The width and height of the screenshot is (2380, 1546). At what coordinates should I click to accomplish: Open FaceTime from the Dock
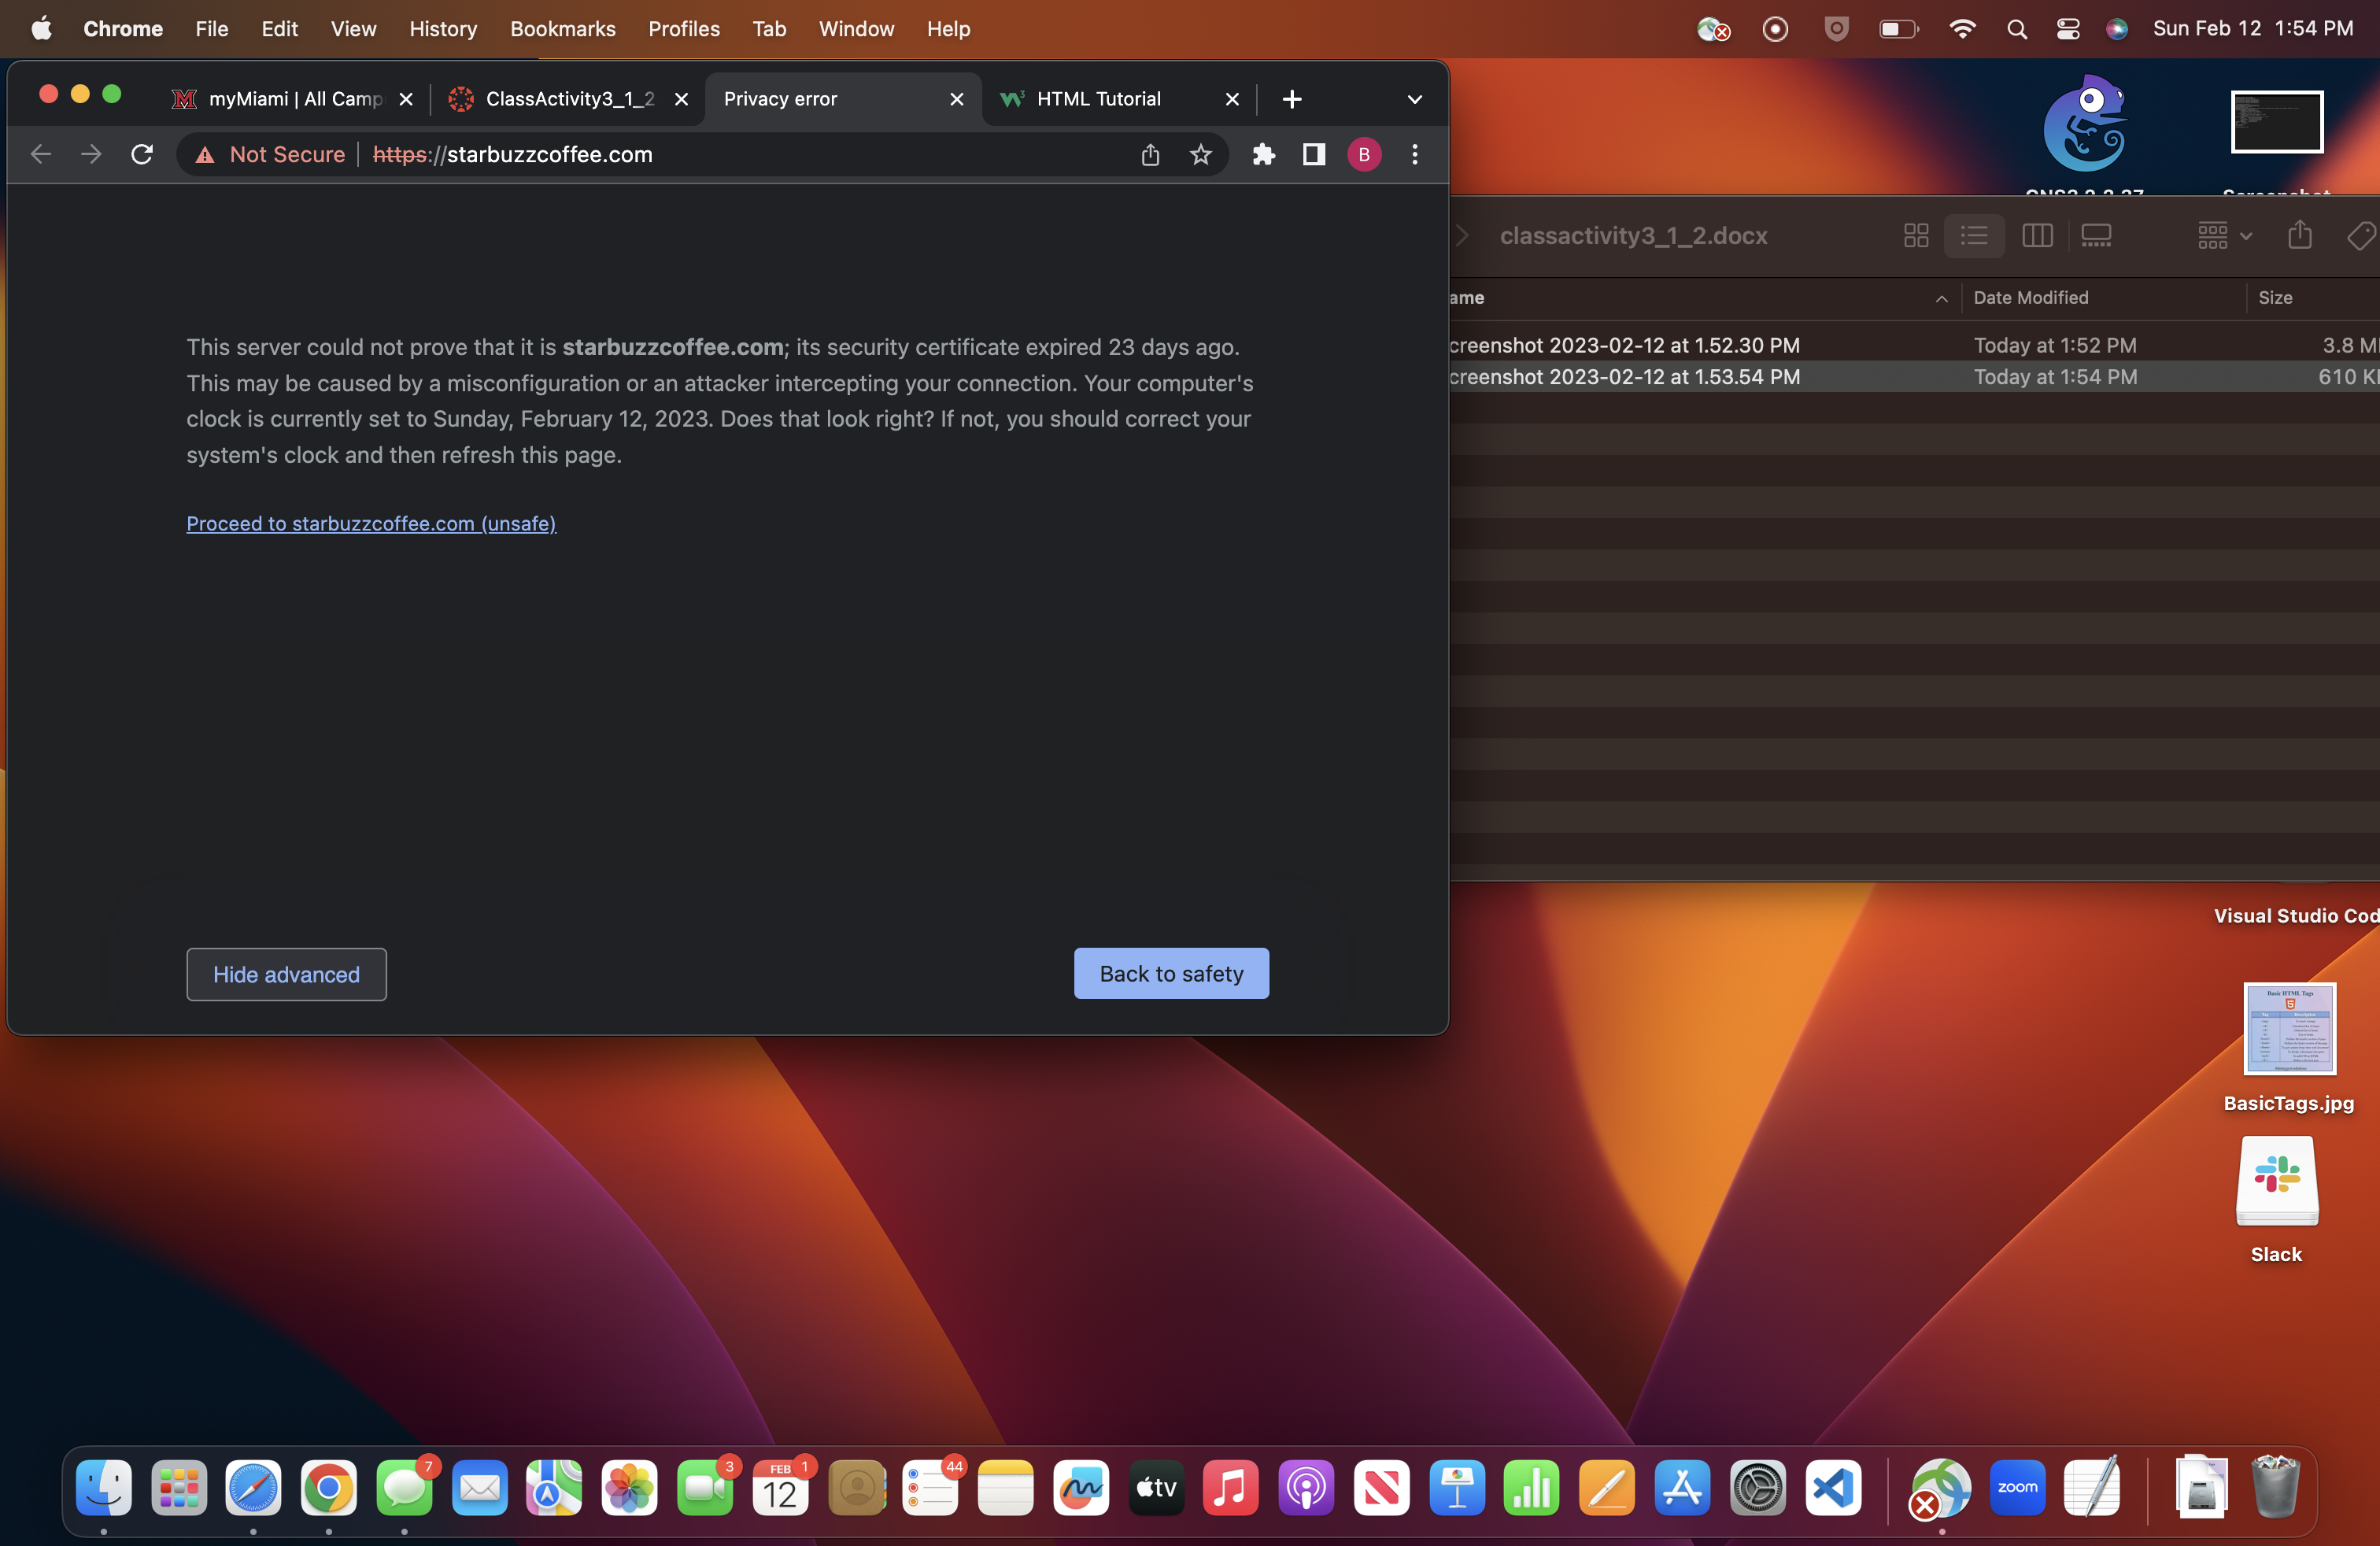coord(705,1488)
